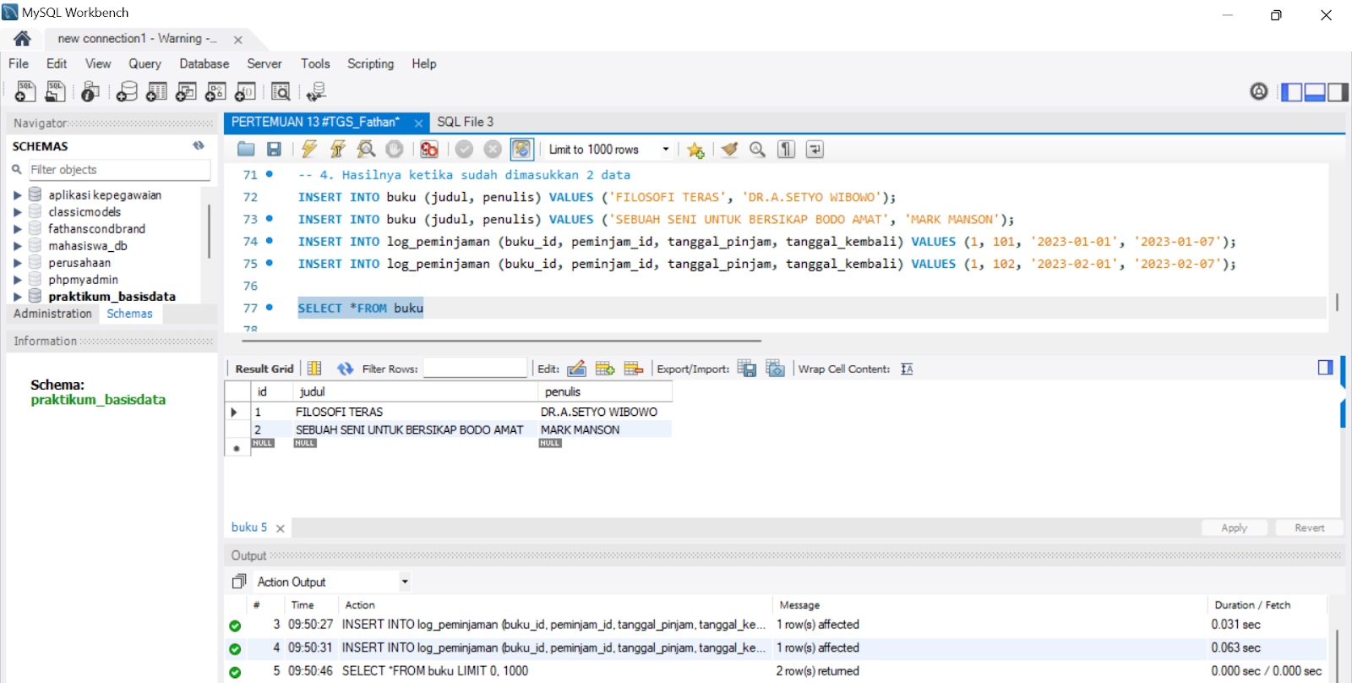This screenshot has height=683, width=1352.
Task: Create new stored procedure icon
Action: pos(215,91)
